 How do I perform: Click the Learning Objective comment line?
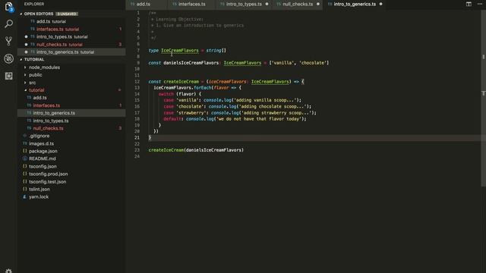(177, 19)
